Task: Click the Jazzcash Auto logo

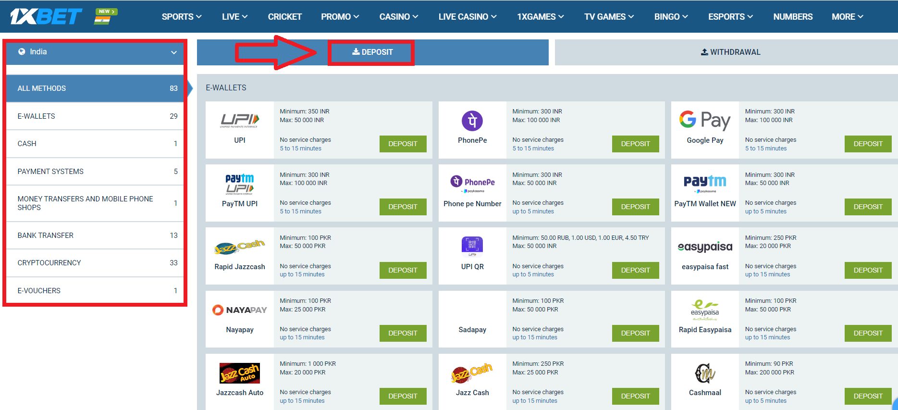Action: pyautogui.click(x=240, y=373)
